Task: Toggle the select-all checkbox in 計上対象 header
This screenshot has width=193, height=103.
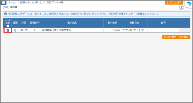Action: (x=8, y=26)
